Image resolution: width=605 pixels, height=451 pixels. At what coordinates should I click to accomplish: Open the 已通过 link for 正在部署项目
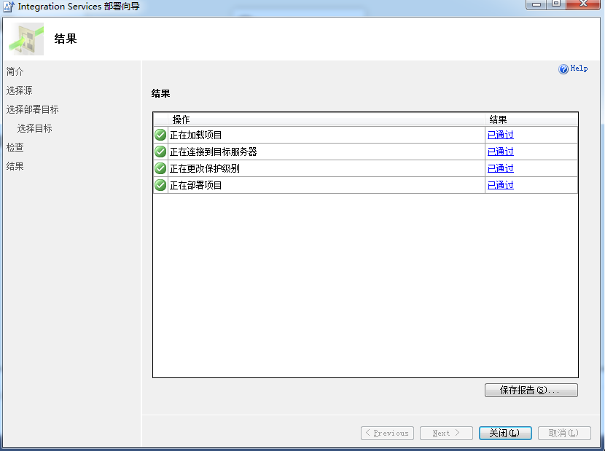(x=500, y=184)
